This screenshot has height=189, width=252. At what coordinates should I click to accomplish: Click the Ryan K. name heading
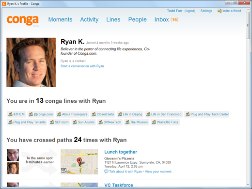pos(73,42)
